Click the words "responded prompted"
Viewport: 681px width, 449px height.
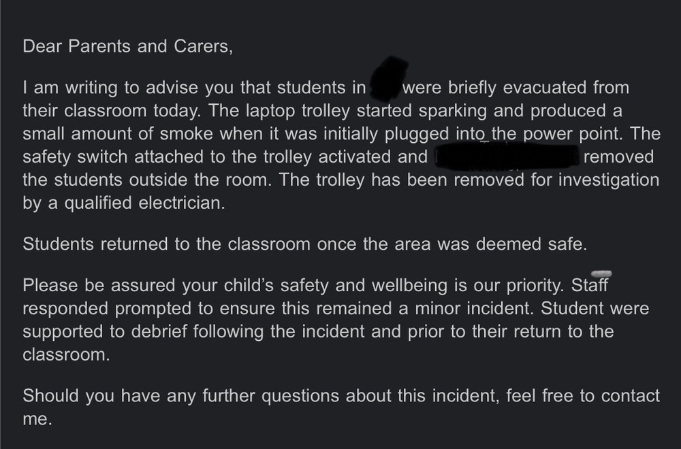pos(107,309)
